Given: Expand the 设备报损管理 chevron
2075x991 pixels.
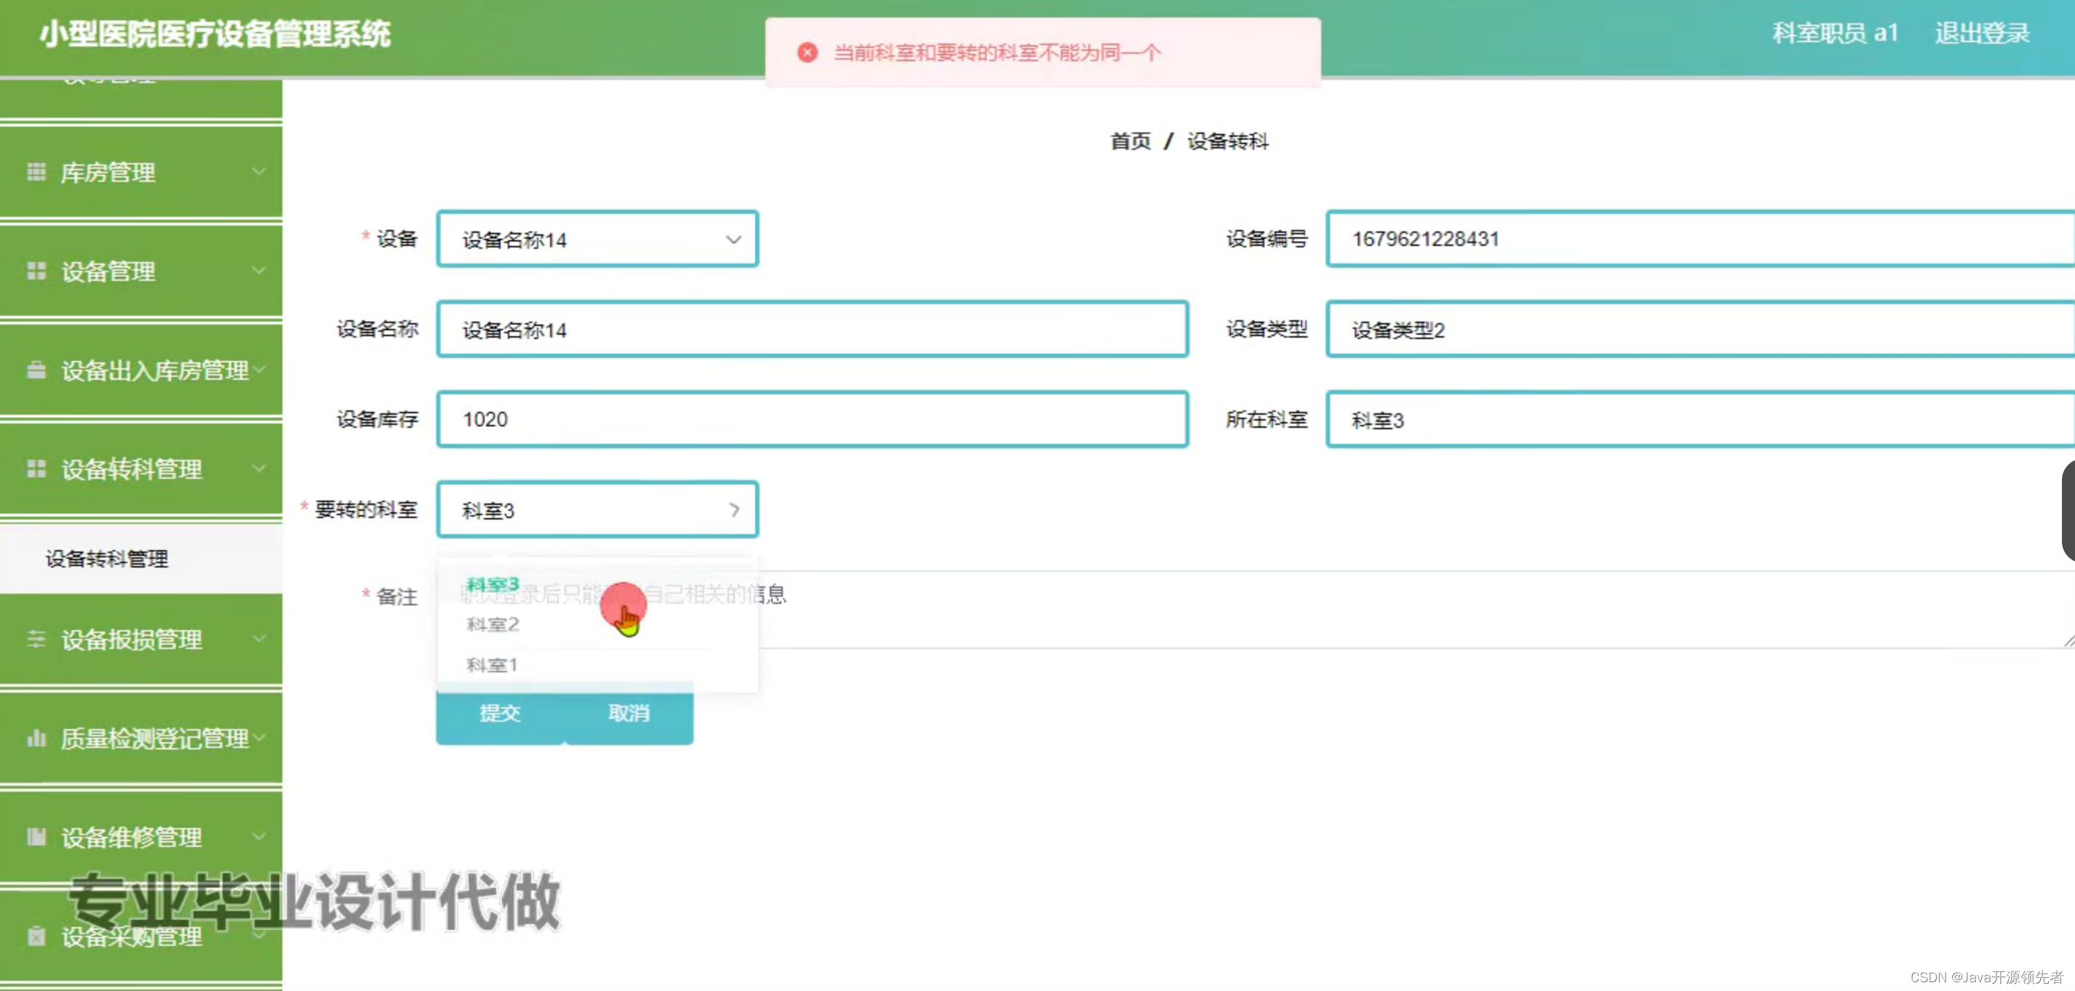Looking at the screenshot, I should click(x=258, y=638).
